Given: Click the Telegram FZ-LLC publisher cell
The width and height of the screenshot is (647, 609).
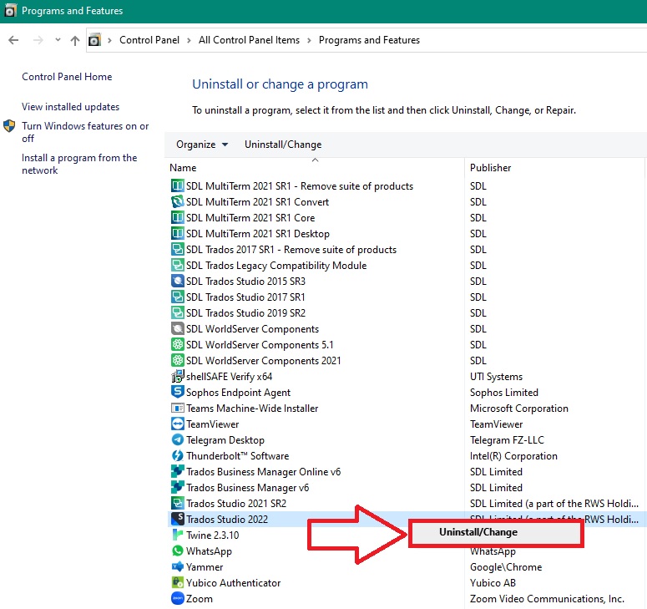Looking at the screenshot, I should [507, 440].
